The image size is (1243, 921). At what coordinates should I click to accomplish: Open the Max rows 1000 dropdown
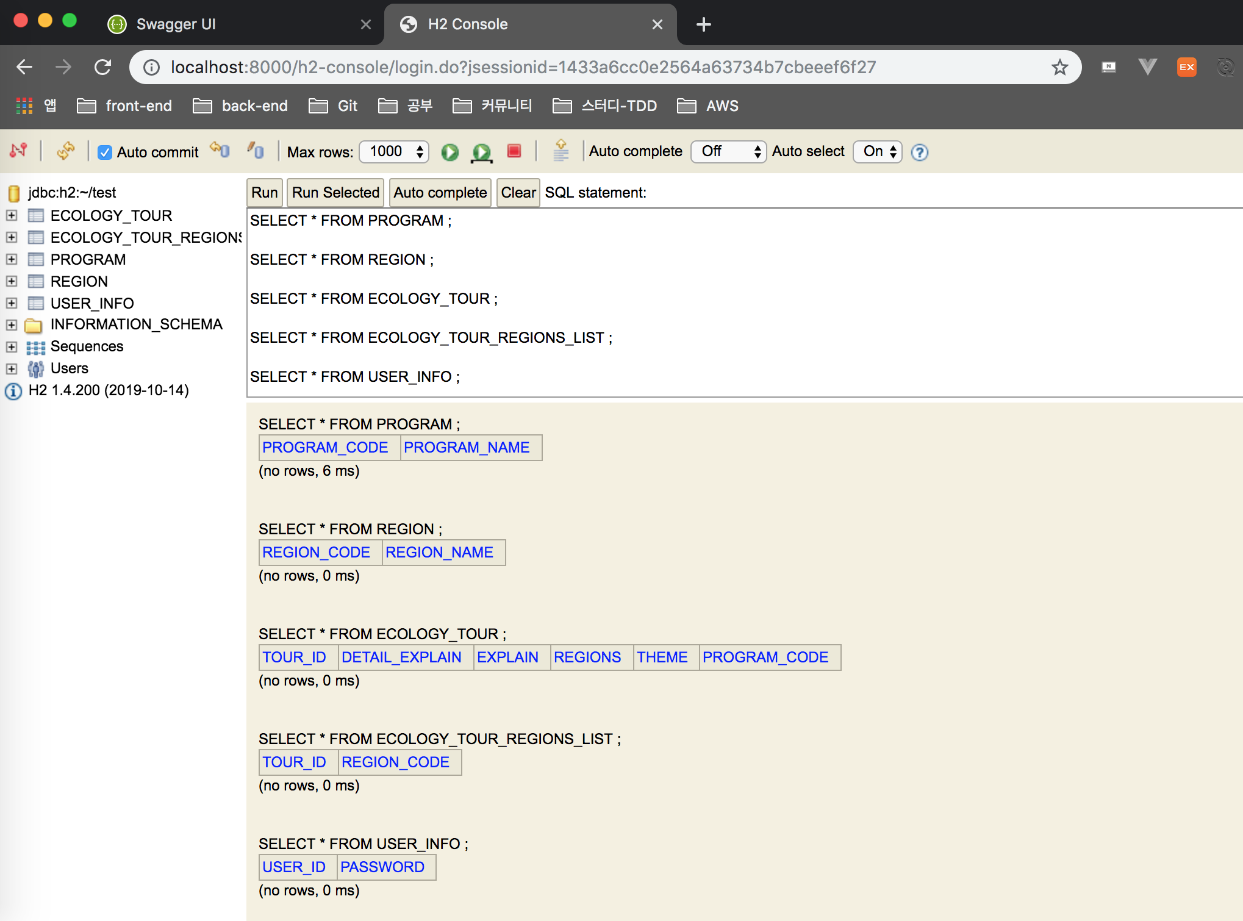(394, 151)
